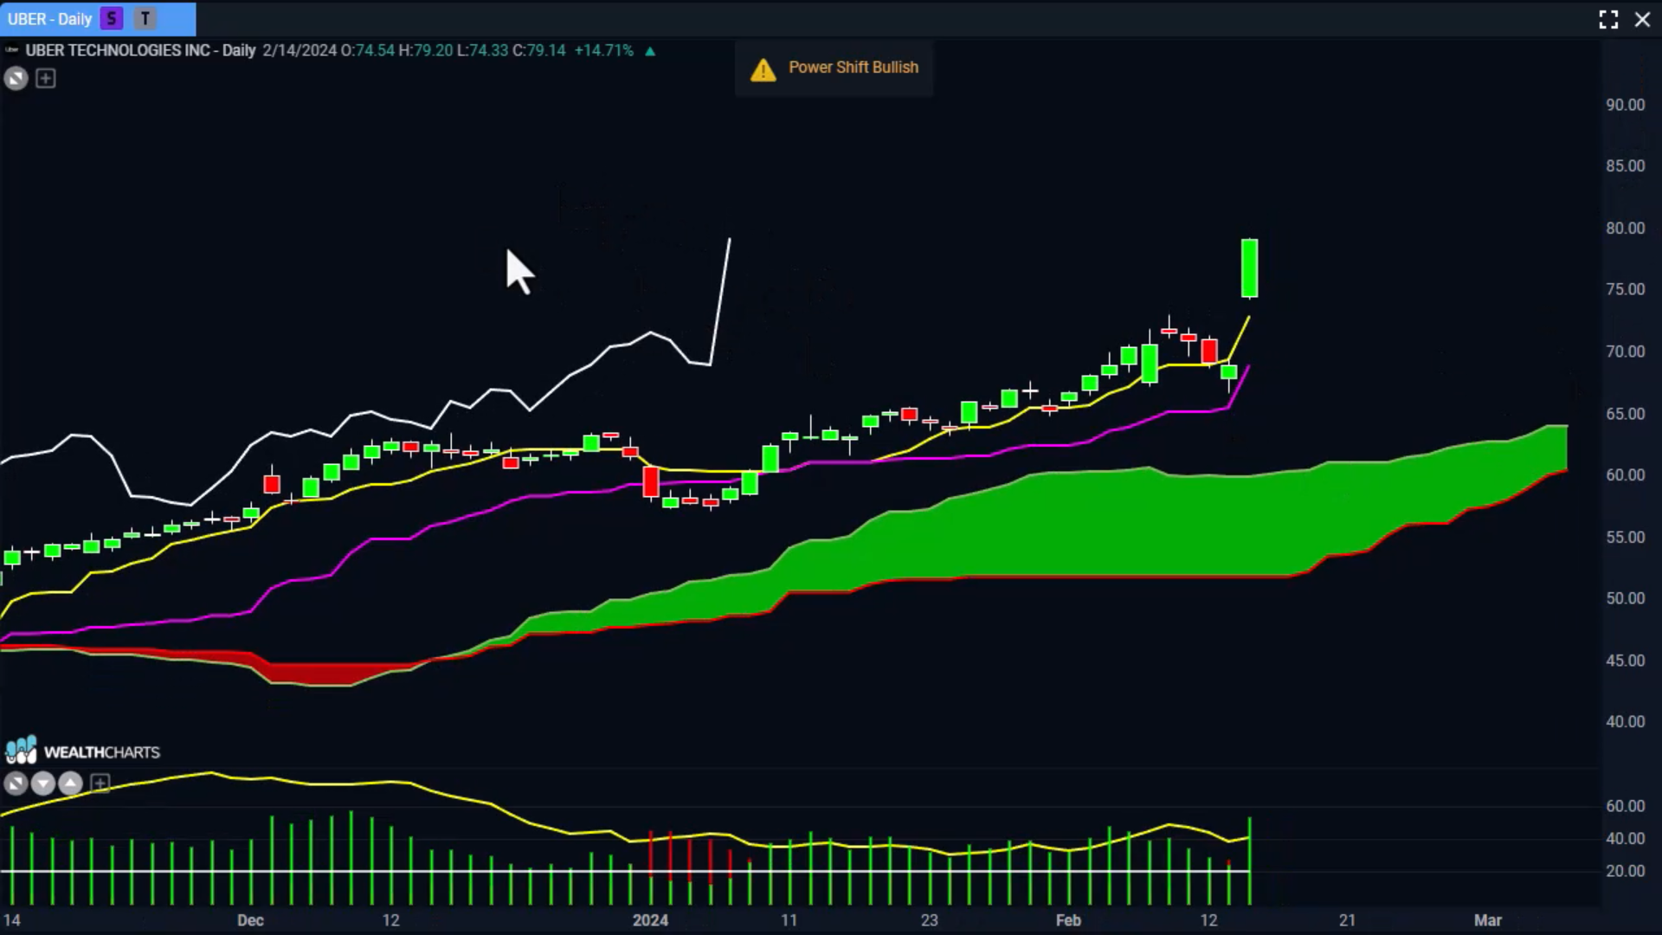This screenshot has width=1662, height=935.
Task: Click the Power Shift Bullish alert
Action: pos(834,68)
